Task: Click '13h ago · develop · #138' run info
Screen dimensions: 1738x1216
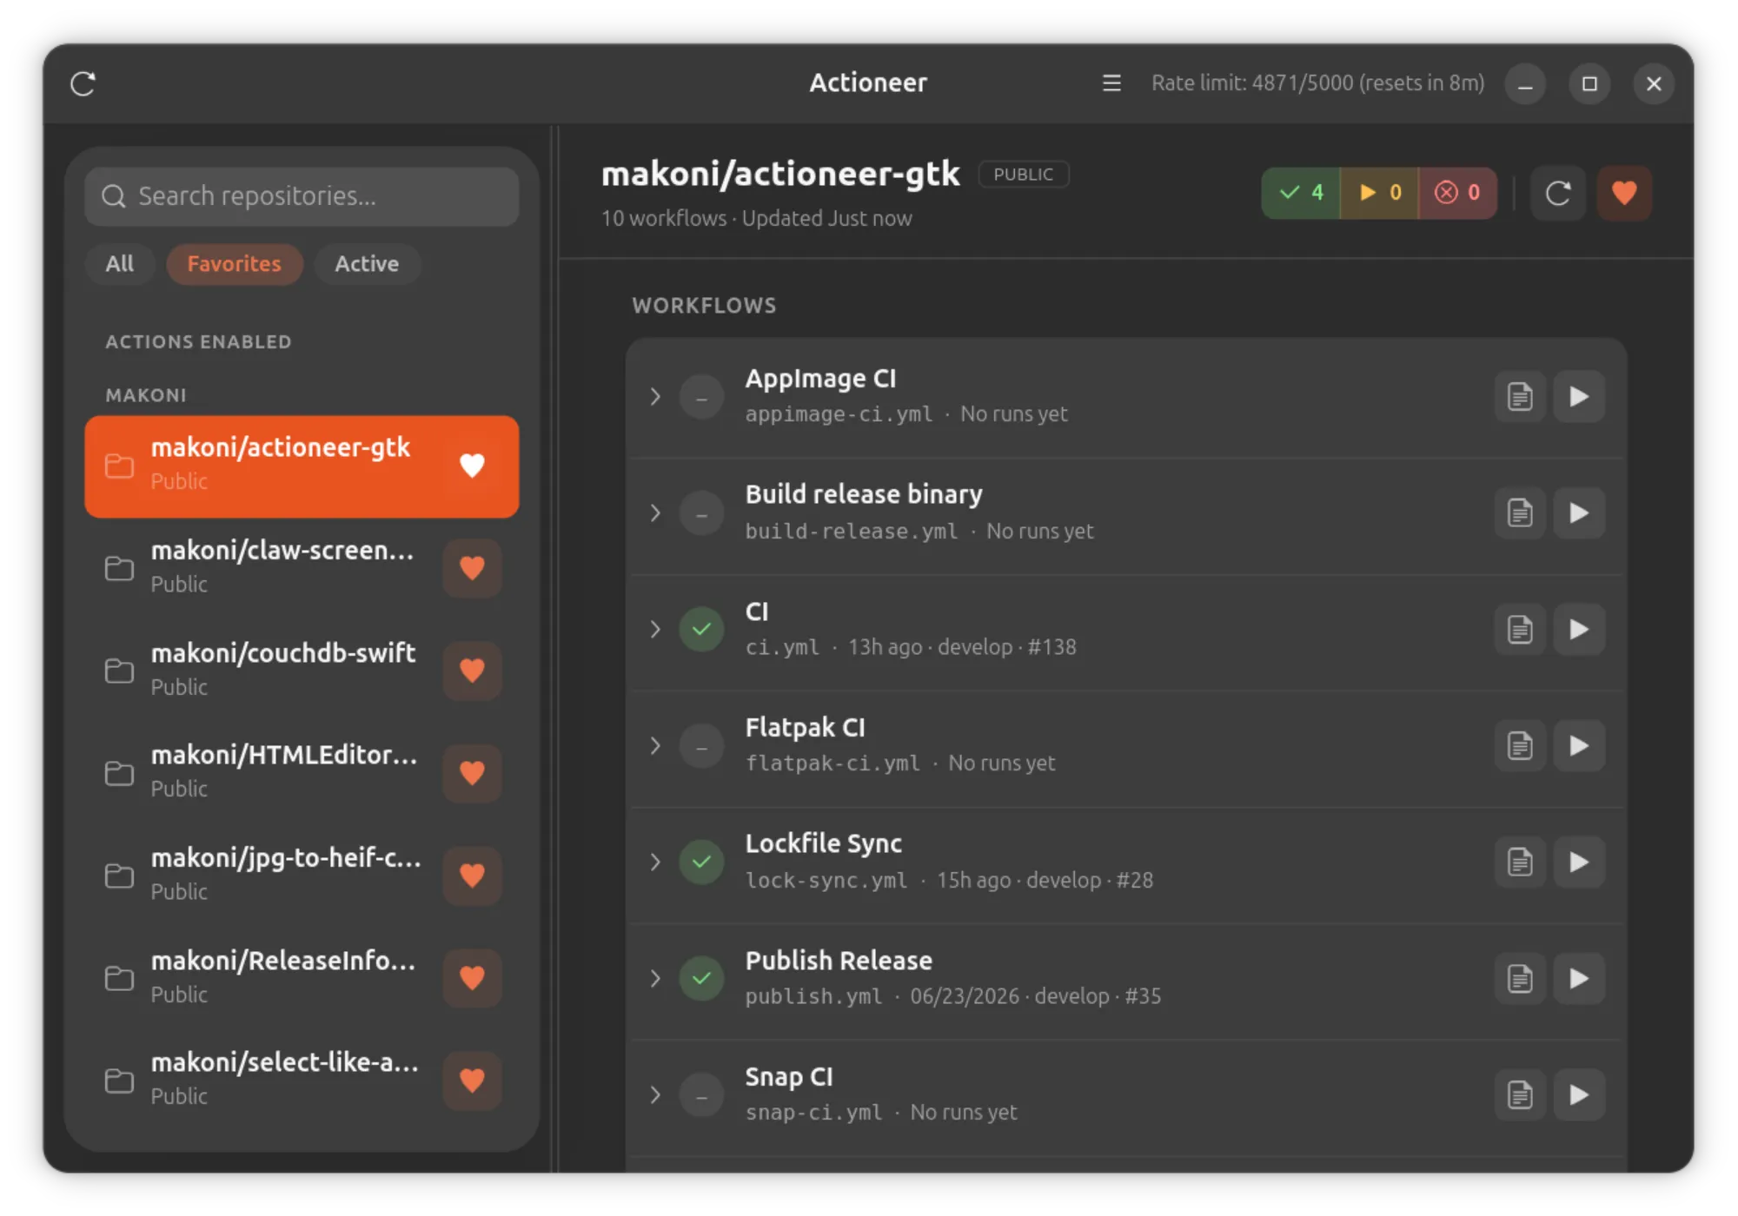Action: point(962,648)
